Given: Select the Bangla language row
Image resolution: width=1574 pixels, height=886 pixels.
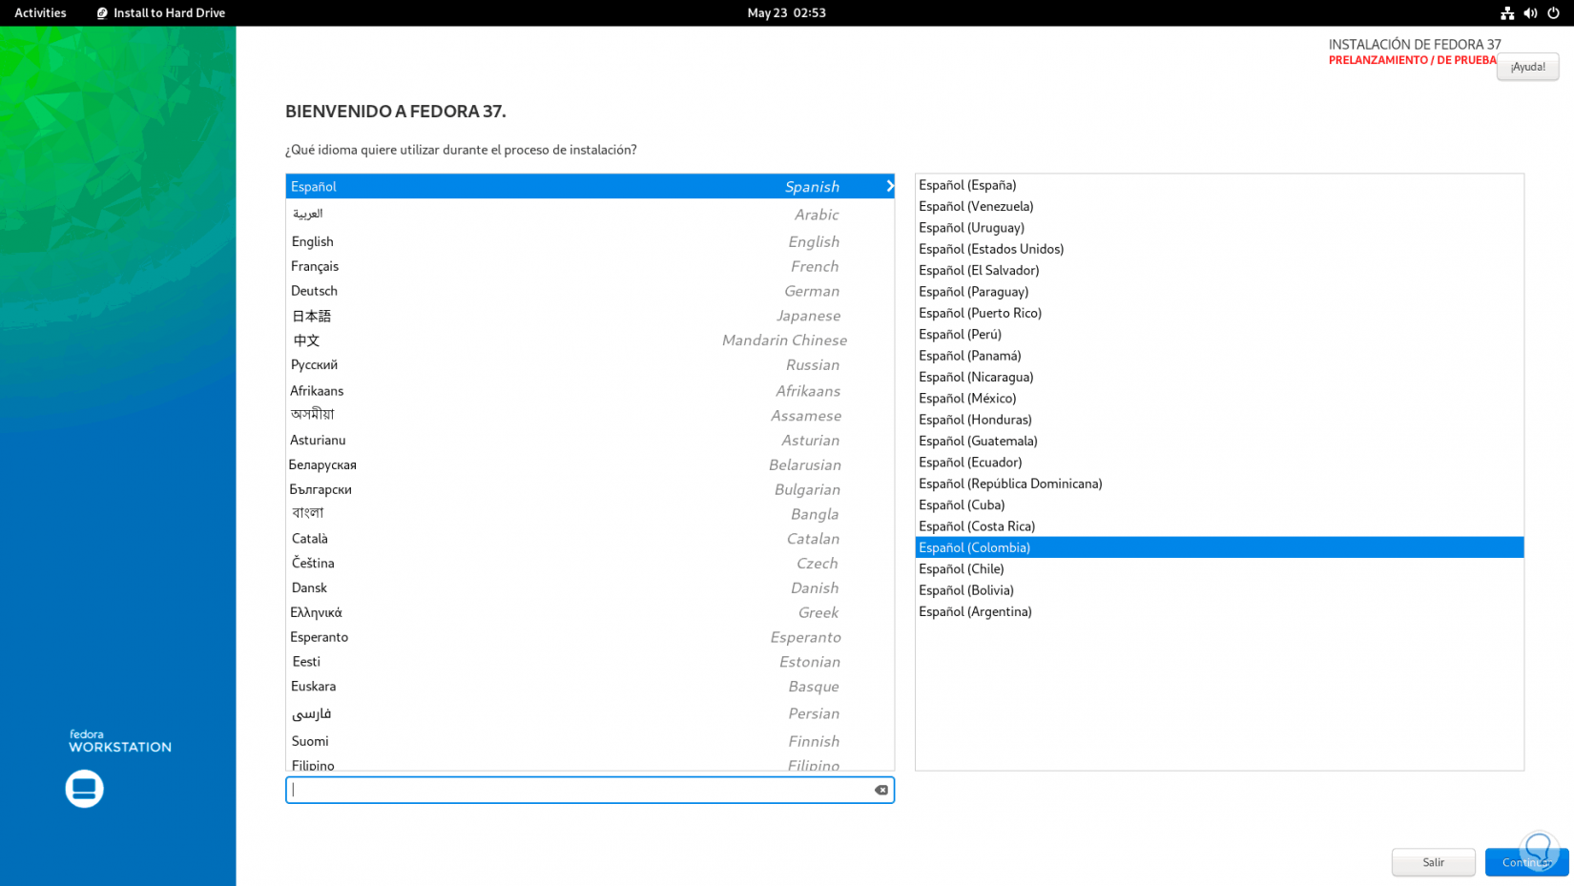Looking at the screenshot, I should (590, 514).
